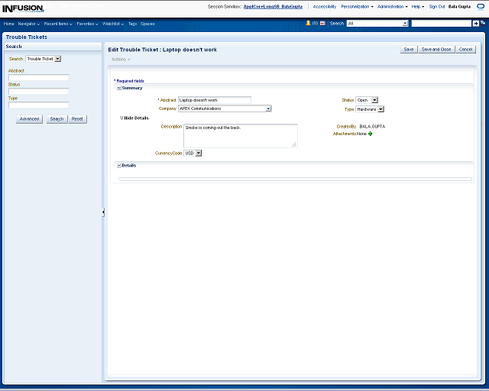Click the Description text area

tap(240, 135)
